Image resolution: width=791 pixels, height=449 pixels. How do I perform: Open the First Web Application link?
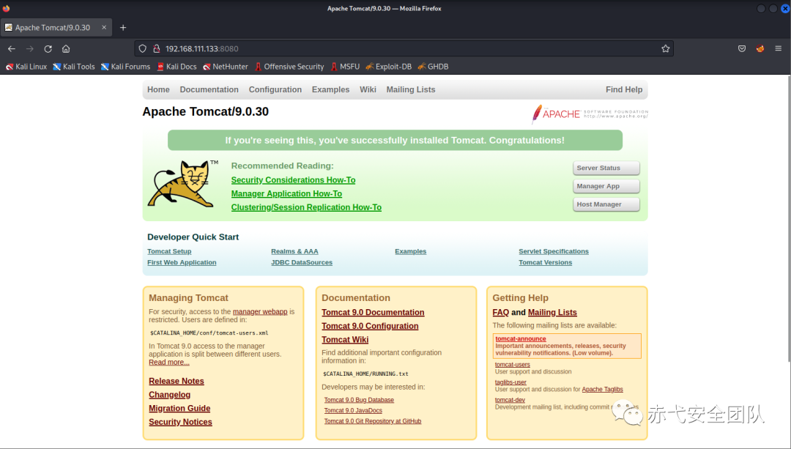click(182, 262)
